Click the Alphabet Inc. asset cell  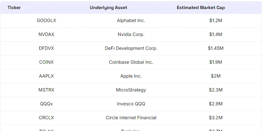click(x=131, y=21)
